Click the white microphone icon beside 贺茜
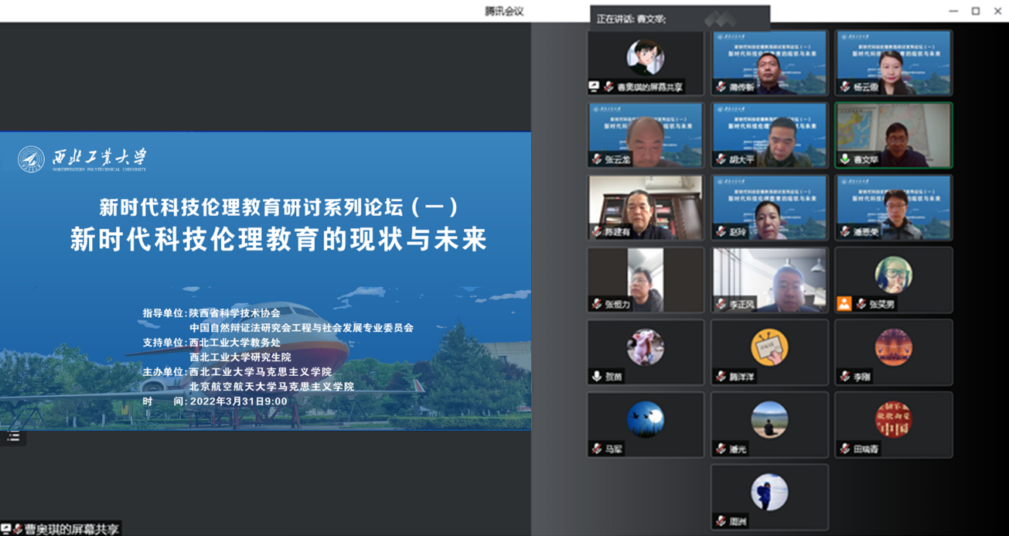 pos(597,377)
